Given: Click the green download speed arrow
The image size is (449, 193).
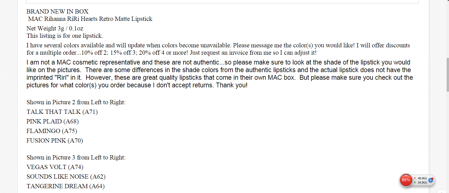Looking at the screenshot, I should 415,182.
